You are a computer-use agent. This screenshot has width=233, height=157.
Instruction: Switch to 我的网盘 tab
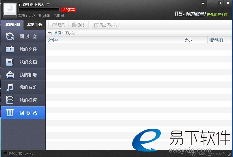(13, 25)
